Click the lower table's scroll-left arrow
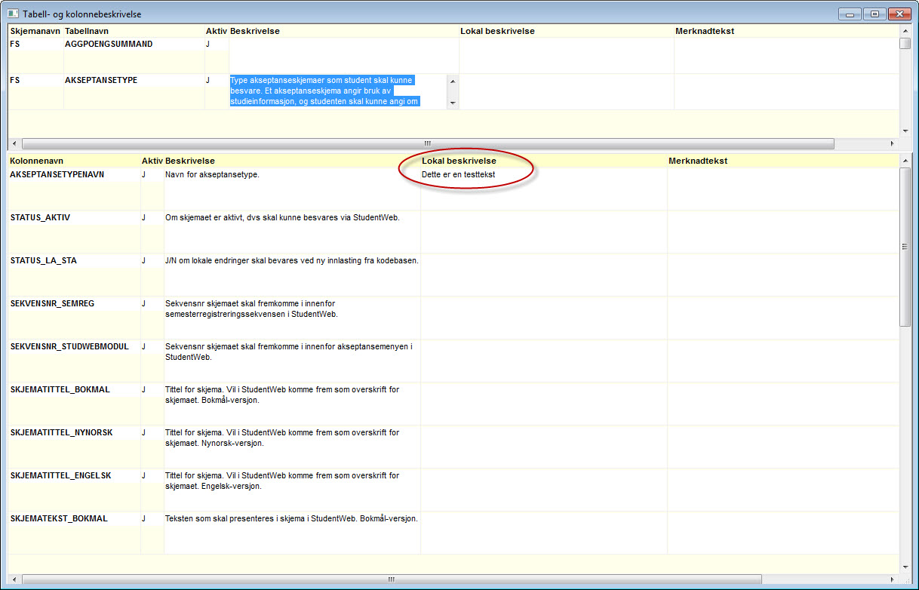919x590 pixels. pyautogui.click(x=14, y=579)
